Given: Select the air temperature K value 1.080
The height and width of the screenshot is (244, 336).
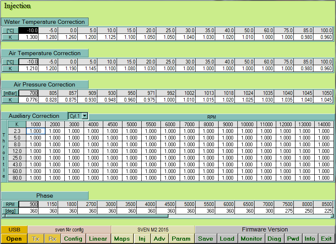Looking at the screenshot, I should click(x=127, y=69).
